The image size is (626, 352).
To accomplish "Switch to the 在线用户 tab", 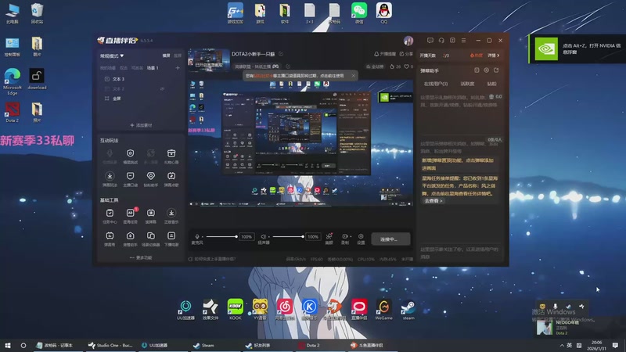I will (x=435, y=84).
